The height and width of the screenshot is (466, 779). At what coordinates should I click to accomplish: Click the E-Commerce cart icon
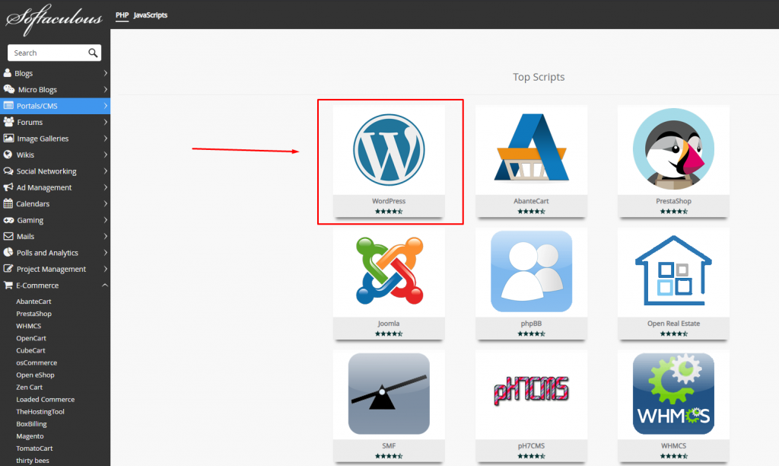(x=8, y=285)
